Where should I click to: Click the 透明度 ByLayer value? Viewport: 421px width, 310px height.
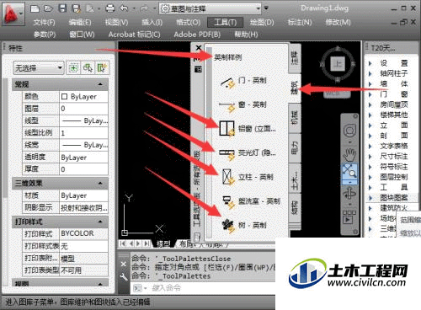(x=83, y=158)
